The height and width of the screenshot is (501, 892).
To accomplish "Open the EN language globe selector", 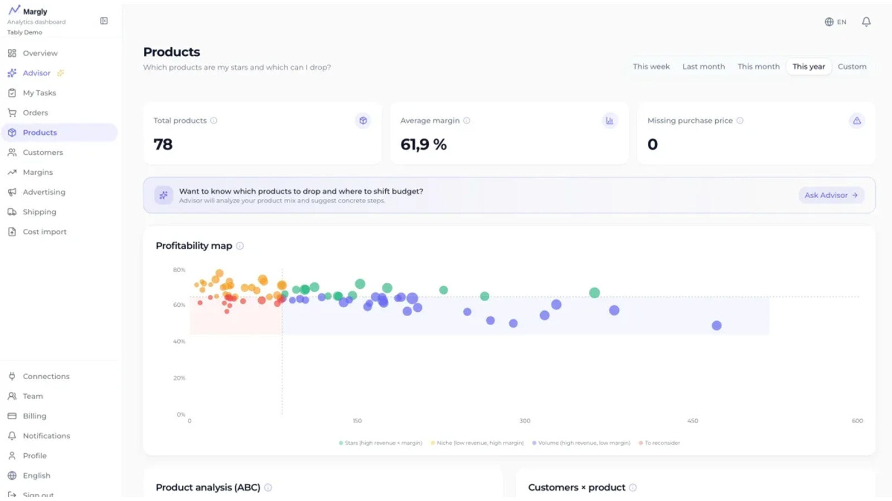I will (835, 22).
